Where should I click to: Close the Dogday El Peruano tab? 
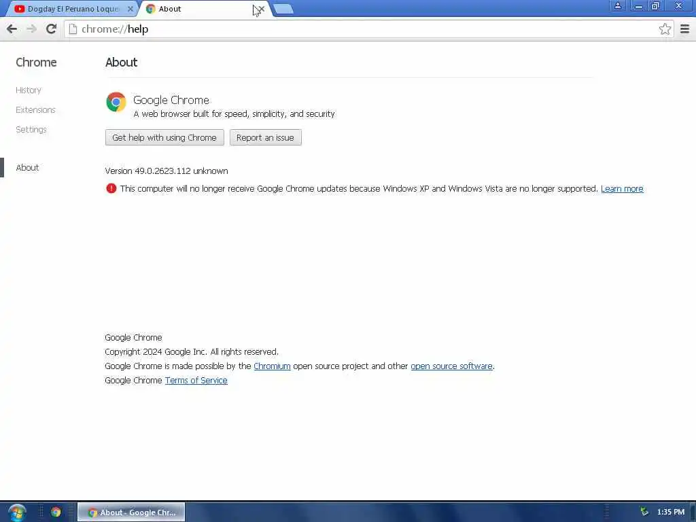point(130,9)
